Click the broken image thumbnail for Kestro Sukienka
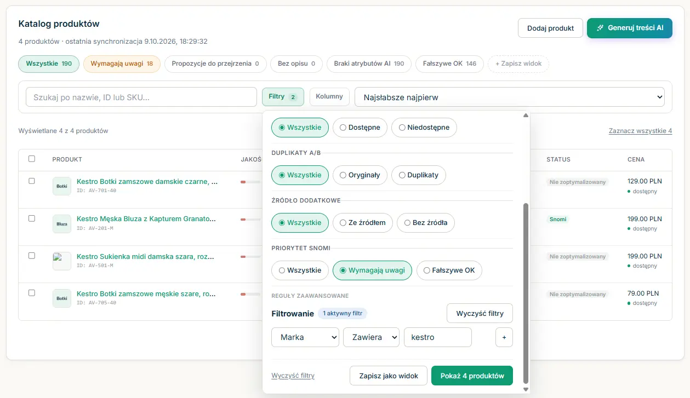 point(62,261)
